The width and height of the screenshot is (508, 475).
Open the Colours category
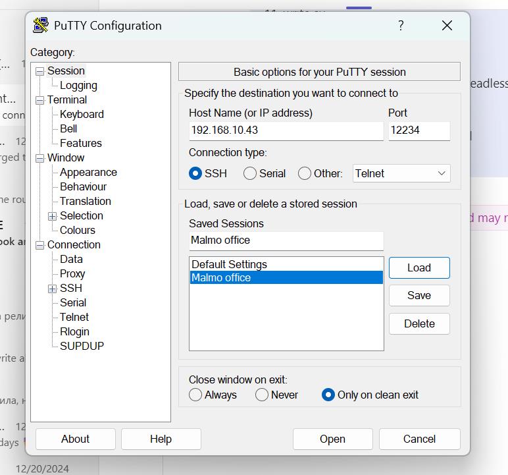click(78, 231)
